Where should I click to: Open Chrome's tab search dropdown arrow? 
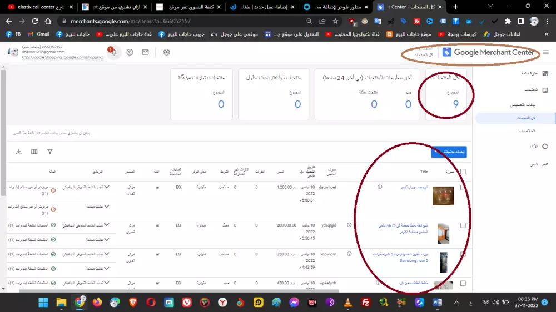[x=490, y=6]
